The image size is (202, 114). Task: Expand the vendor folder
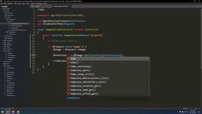tap(3, 66)
